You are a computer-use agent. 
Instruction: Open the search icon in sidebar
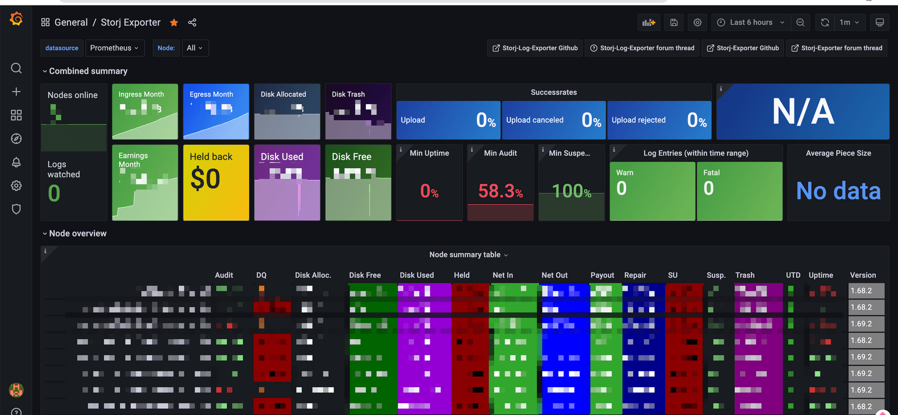click(16, 68)
